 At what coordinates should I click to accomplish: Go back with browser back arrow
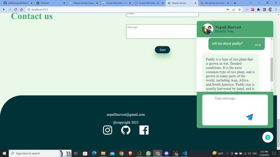pyautogui.click(x=4, y=9)
